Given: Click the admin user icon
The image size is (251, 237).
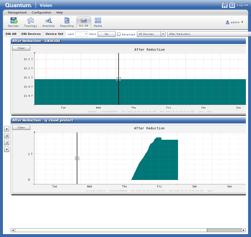Looking at the screenshot, I should pos(228,22).
